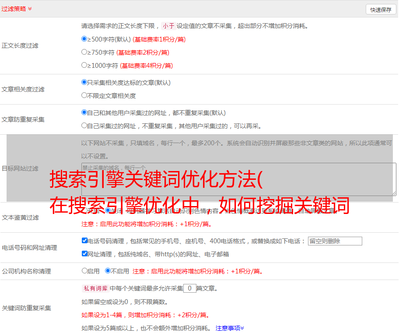Toggle the 网址清理 checkbox
The image size is (399, 336).
pos(85,254)
